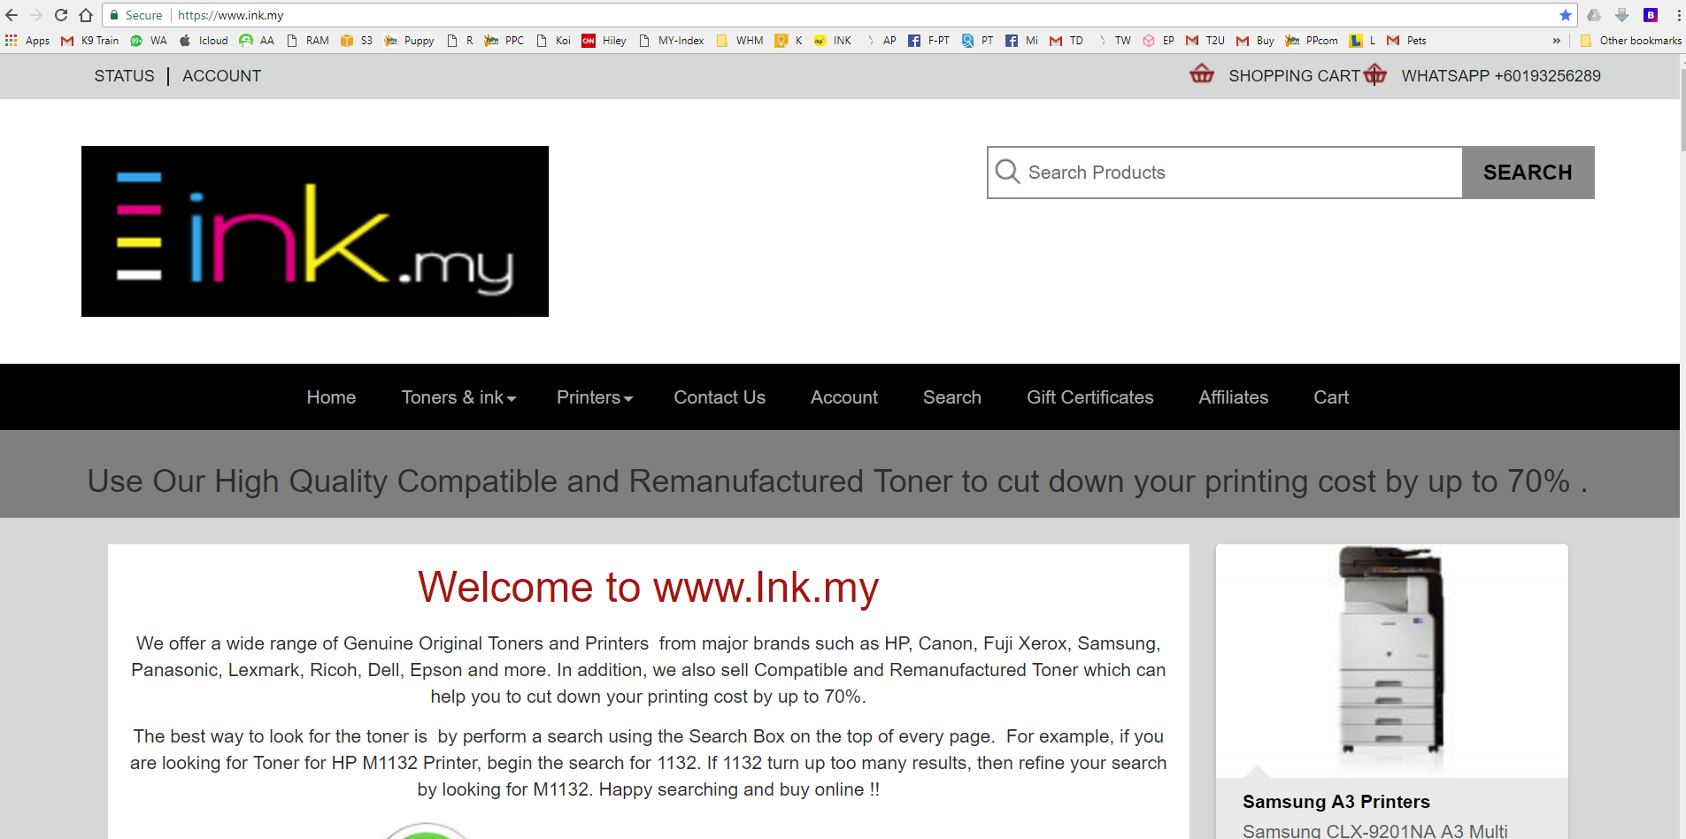Open the PPcom bookmark
Viewport: 1686px width, 839px height.
point(1312,41)
